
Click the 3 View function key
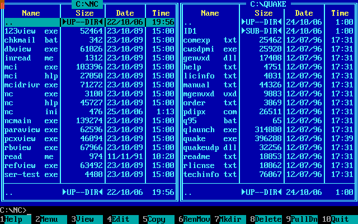click(87, 220)
